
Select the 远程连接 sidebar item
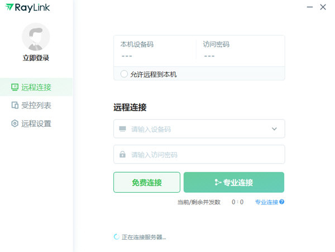(36, 87)
